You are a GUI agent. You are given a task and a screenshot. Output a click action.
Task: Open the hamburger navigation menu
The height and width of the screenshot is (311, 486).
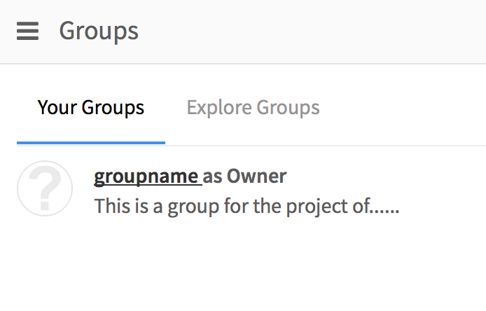[x=27, y=32]
